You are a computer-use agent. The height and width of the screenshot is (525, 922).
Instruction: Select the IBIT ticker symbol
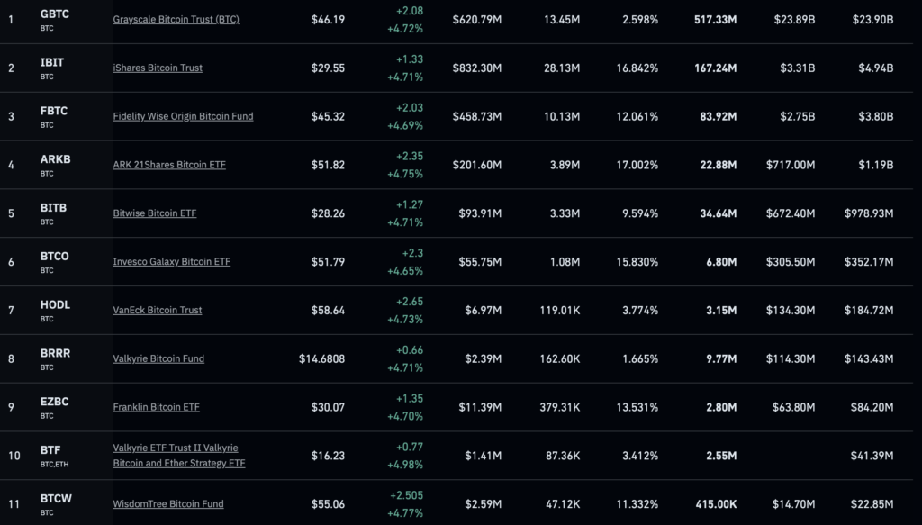click(52, 62)
